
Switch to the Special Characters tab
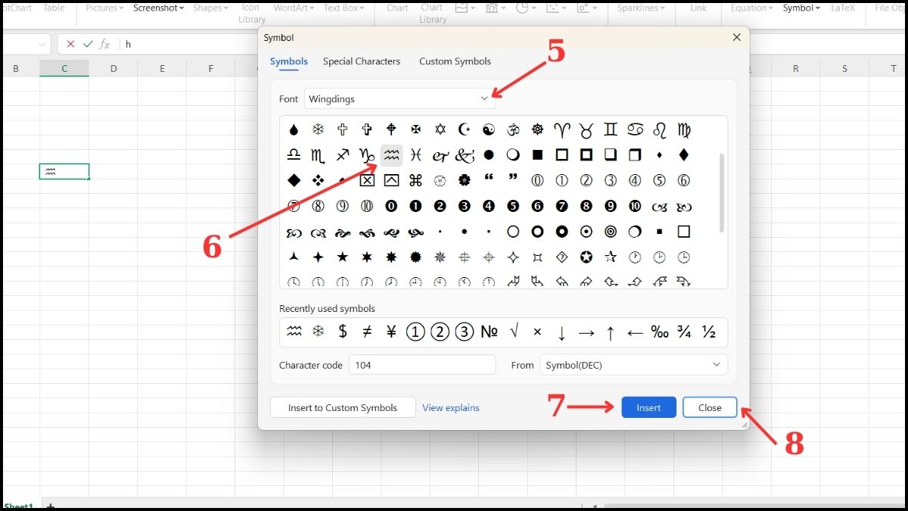[361, 61]
